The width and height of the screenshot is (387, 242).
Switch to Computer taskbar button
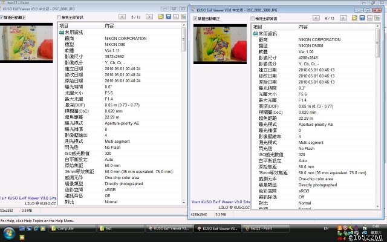coord(73,229)
